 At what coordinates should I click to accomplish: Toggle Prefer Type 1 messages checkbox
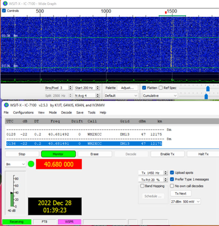click(172, 179)
